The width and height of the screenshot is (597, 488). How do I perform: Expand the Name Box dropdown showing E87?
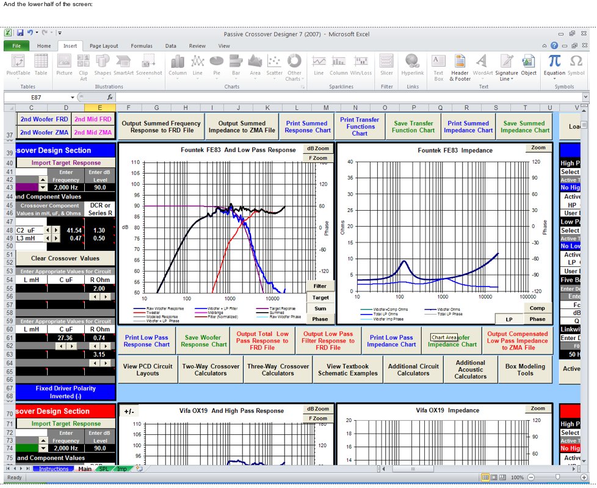click(73, 98)
